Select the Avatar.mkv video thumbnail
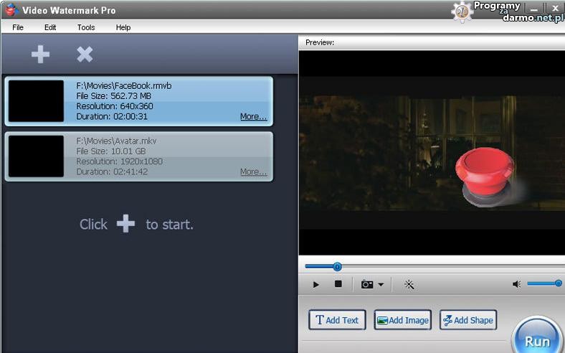Screen dimensions: 565x353 [36, 156]
